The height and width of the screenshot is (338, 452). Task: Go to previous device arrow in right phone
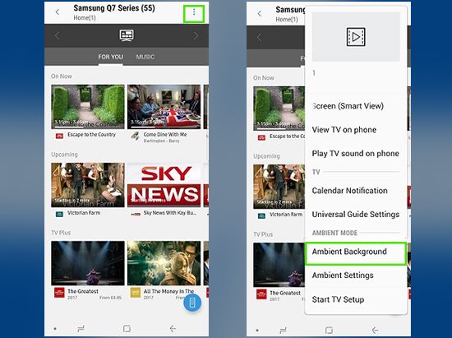260,37
